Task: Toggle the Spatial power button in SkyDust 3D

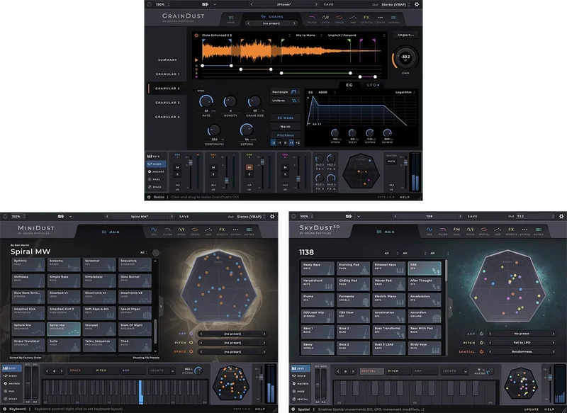Action: click(481, 351)
